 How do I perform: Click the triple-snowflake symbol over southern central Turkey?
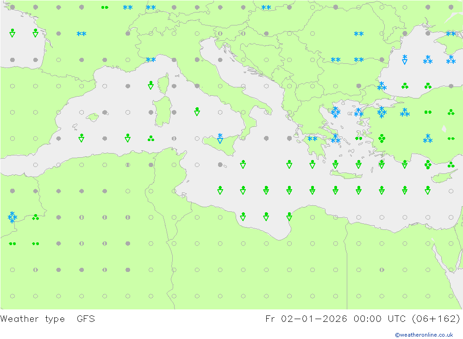coord(428,138)
